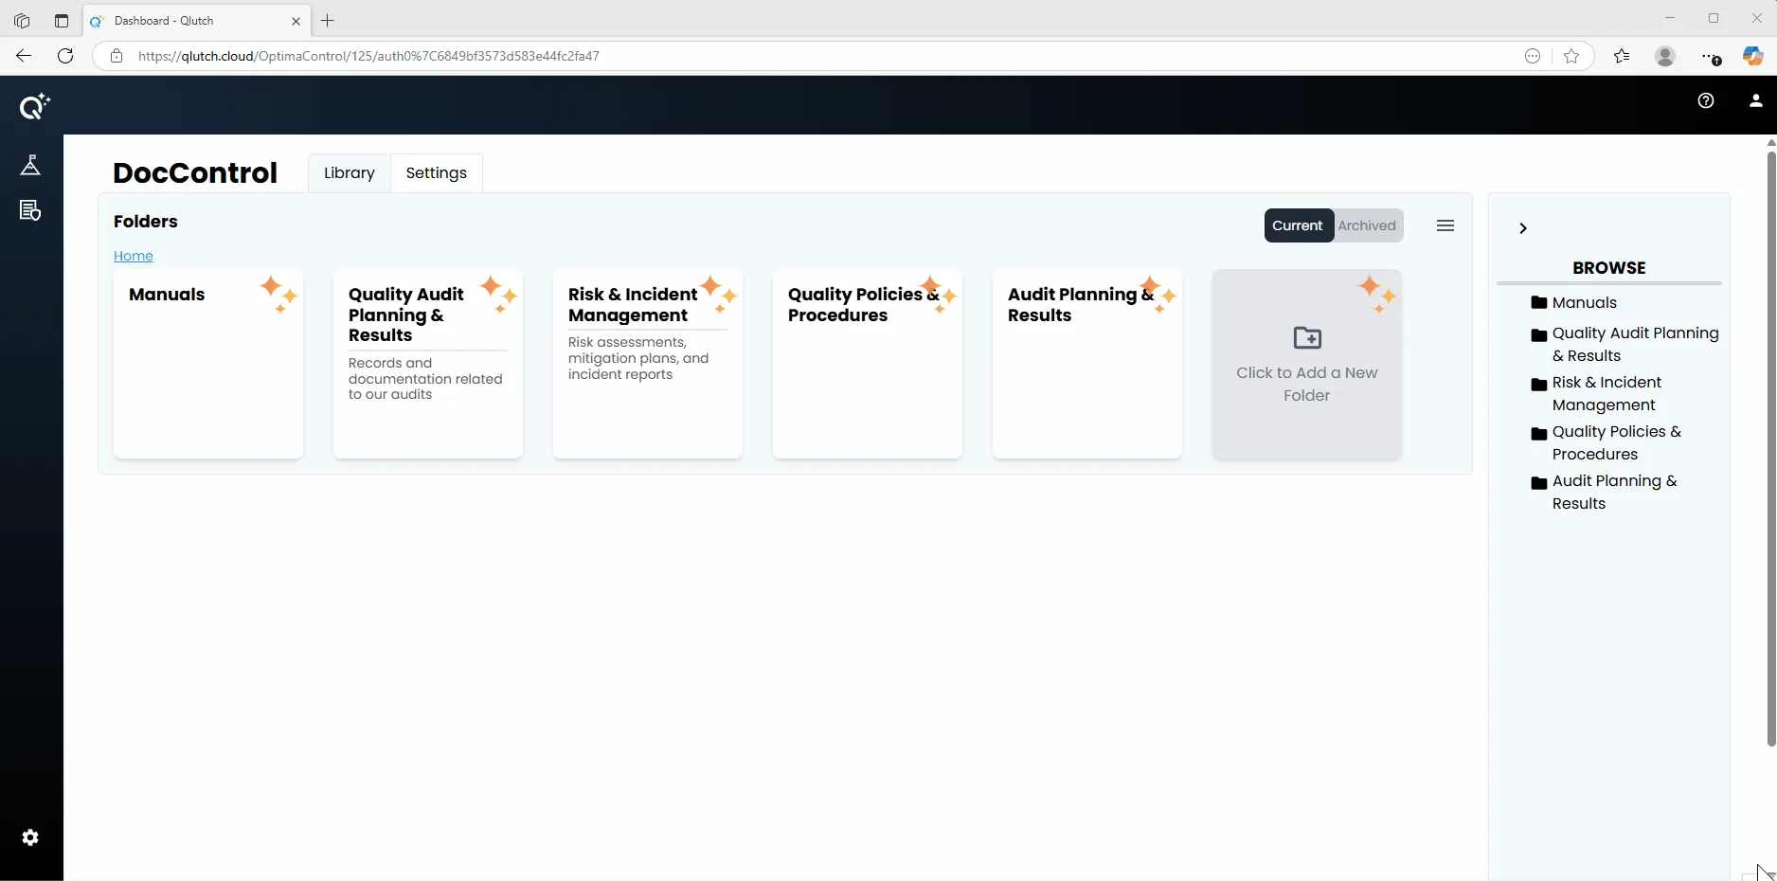Open the Settings tab
Viewport: 1777px width, 881px height.
pos(437,173)
